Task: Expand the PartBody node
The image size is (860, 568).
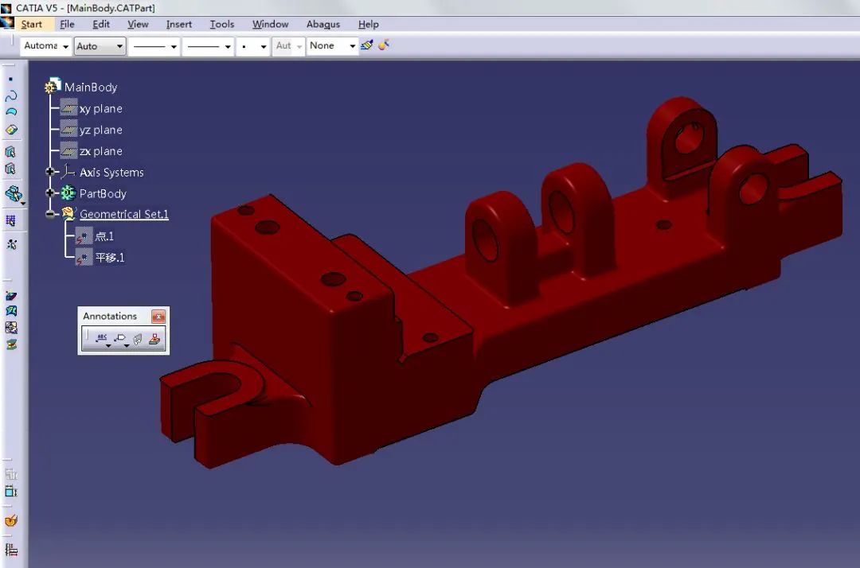Action: [50, 193]
